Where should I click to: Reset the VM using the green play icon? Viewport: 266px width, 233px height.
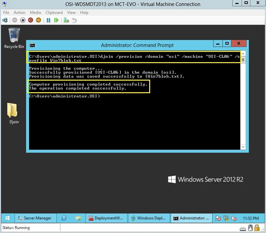56,20
